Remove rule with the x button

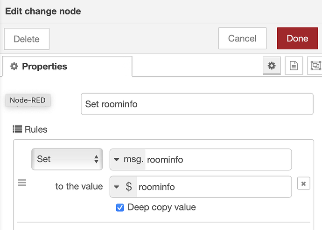coord(303,183)
